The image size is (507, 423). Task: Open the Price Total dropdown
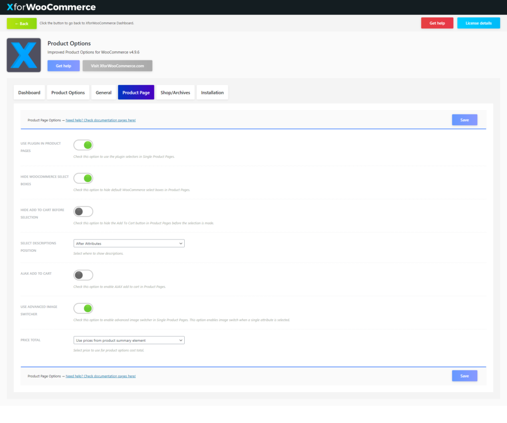(x=129, y=340)
